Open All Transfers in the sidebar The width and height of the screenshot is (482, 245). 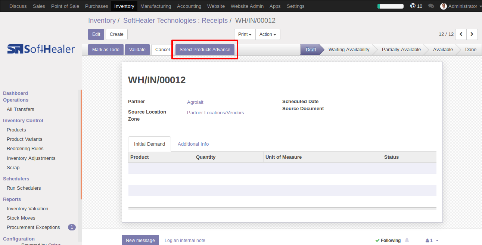21,109
